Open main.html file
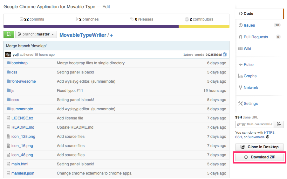The height and width of the screenshot is (179, 287). click(x=20, y=164)
